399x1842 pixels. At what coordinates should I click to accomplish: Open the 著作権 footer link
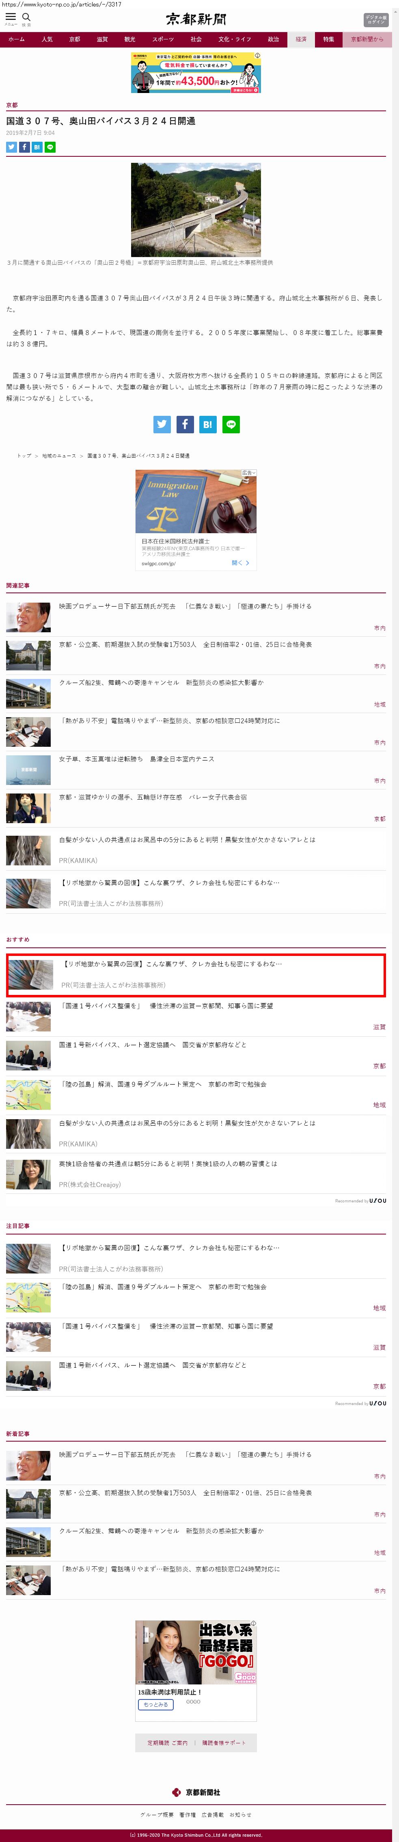pyautogui.click(x=188, y=1814)
